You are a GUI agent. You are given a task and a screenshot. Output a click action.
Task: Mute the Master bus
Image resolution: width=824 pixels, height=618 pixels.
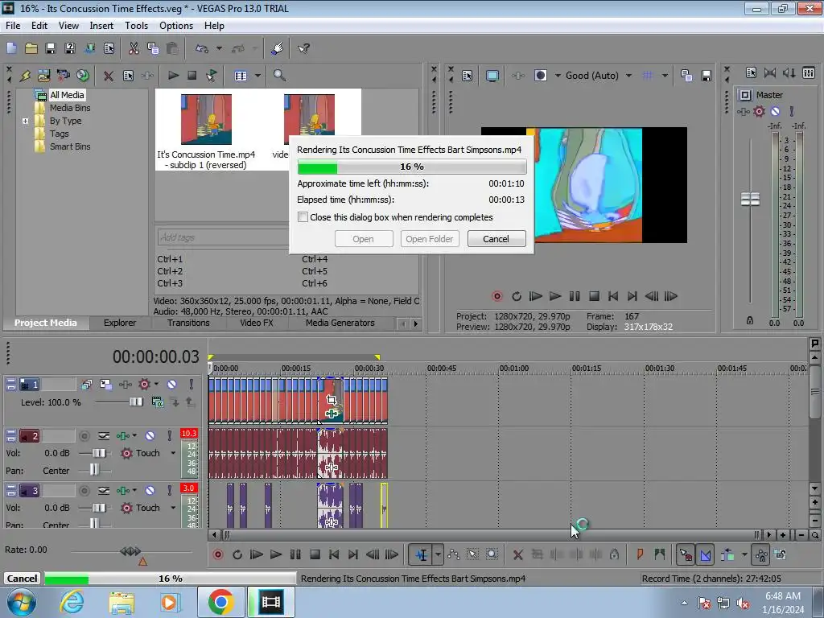[x=775, y=111]
